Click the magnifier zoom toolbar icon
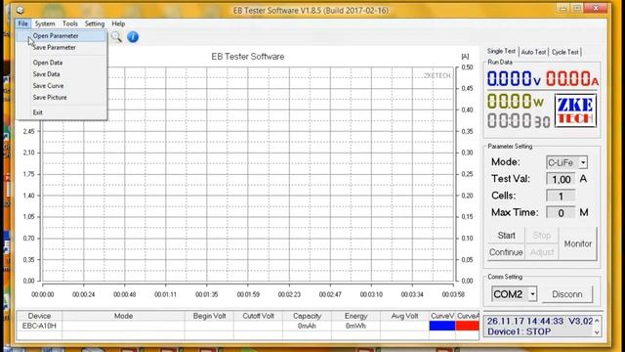Image resolution: width=625 pixels, height=352 pixels. tap(116, 37)
